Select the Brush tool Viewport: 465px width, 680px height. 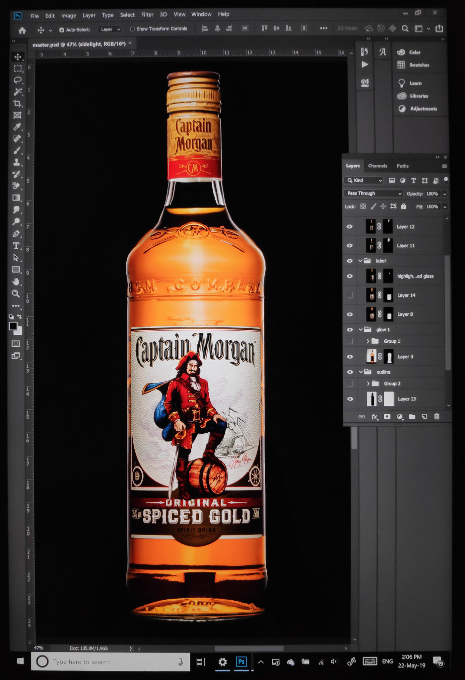click(x=17, y=150)
